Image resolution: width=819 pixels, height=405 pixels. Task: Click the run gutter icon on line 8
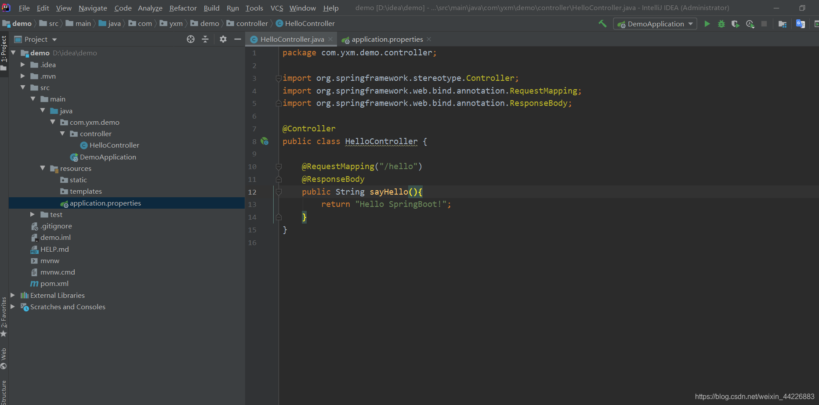265,141
